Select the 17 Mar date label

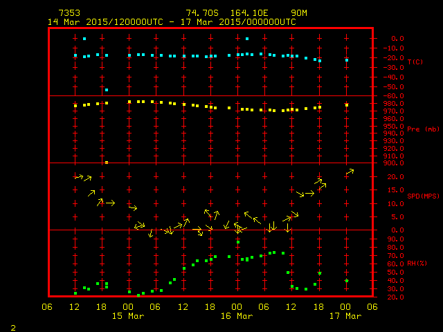345,316
